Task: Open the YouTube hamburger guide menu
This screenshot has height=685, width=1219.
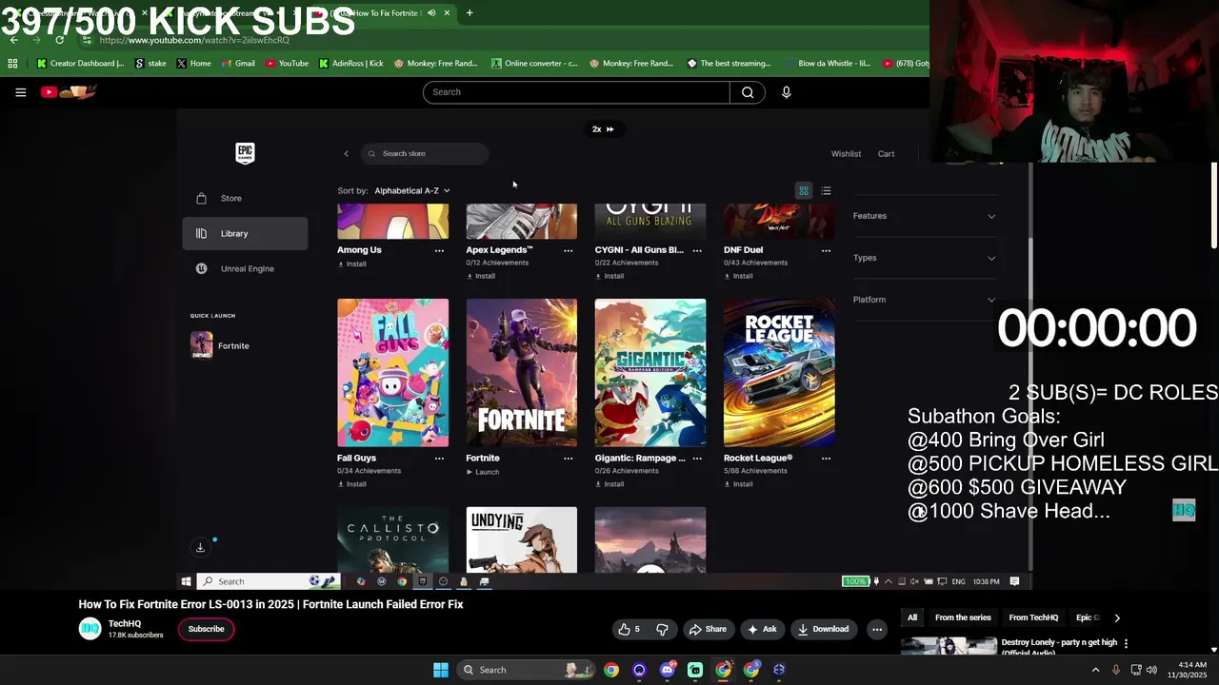Action: pos(20,92)
